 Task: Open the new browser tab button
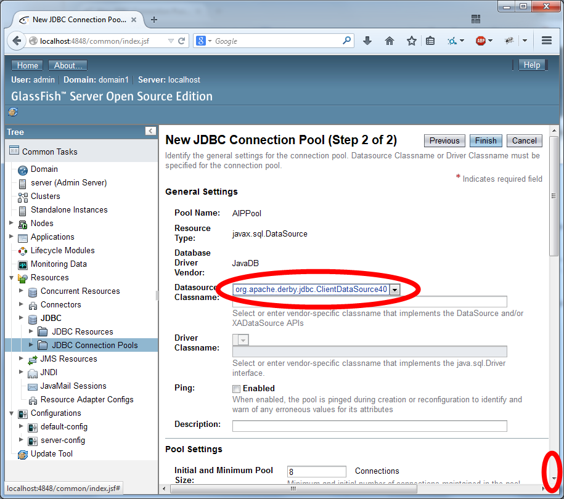coord(154,19)
